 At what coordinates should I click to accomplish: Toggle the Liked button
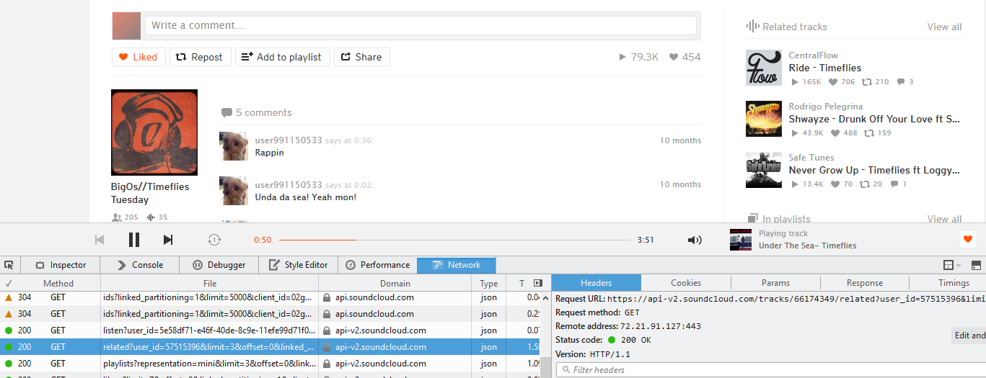coord(138,57)
